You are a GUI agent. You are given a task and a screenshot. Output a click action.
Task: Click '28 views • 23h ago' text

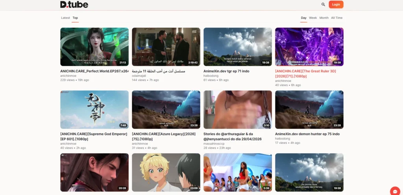click(x=217, y=148)
